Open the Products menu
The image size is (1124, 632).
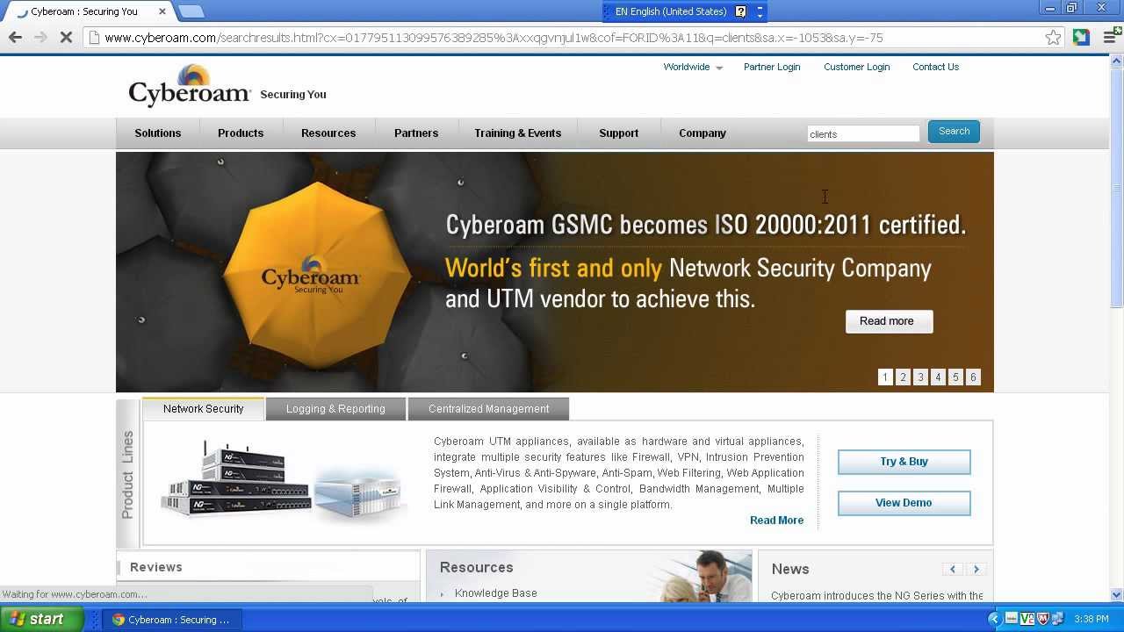[241, 133]
